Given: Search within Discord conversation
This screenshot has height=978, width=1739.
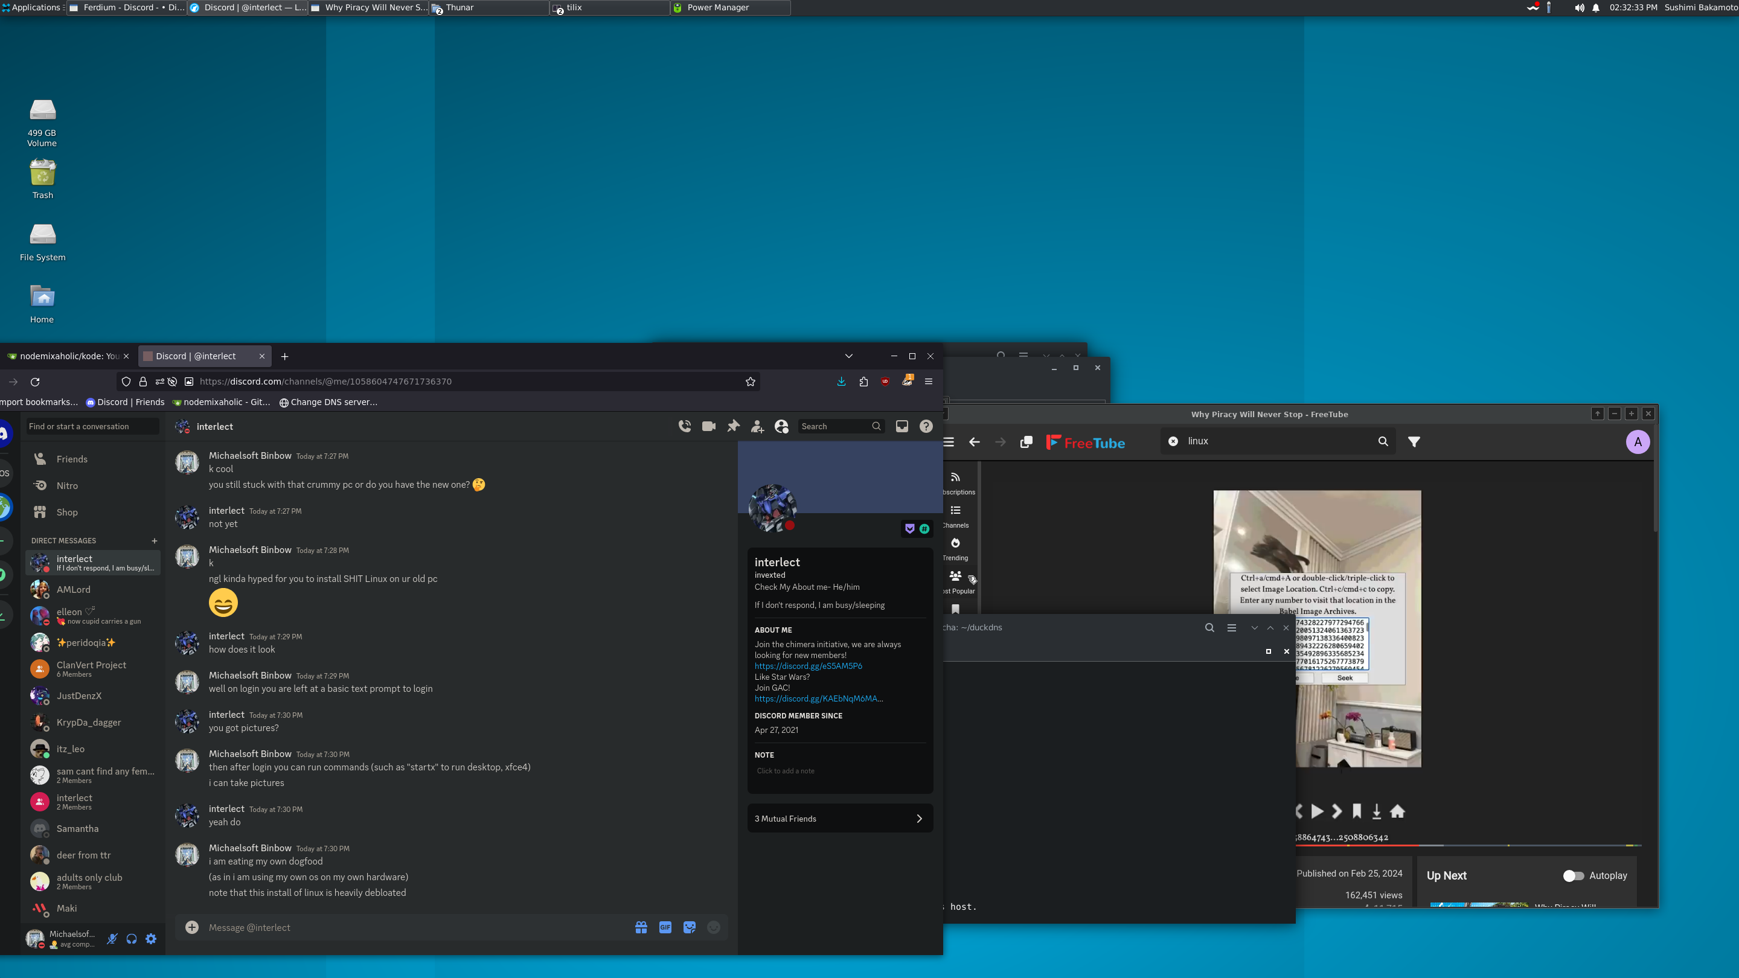Looking at the screenshot, I should click(841, 426).
